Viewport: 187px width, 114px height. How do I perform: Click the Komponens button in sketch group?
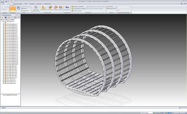[x=25, y=11]
